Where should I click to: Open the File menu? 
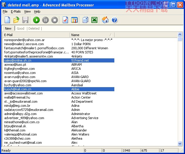click(5, 11)
